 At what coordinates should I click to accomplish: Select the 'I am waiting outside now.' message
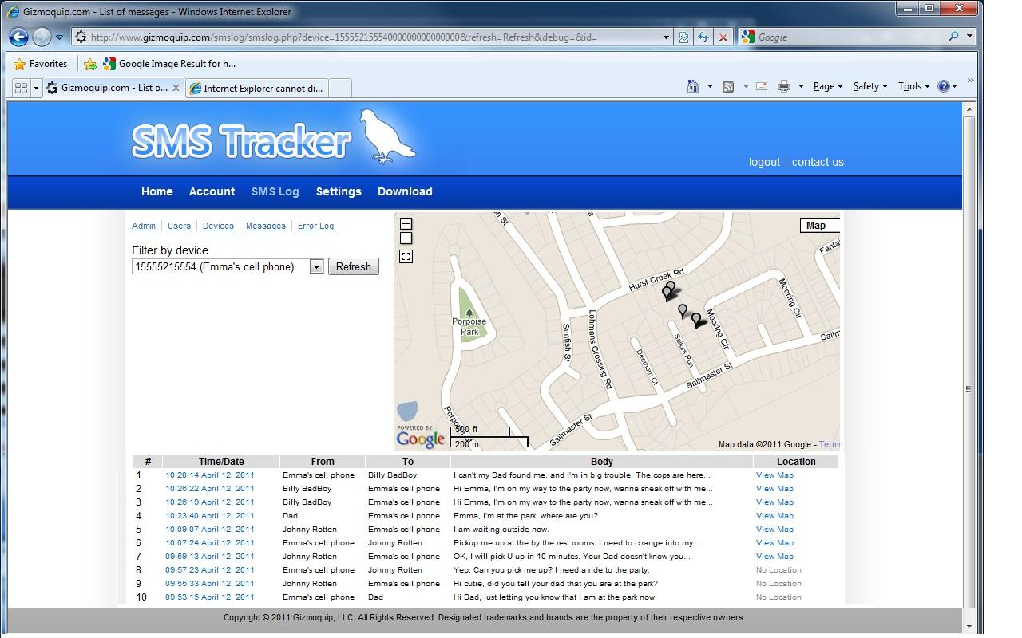point(501,530)
